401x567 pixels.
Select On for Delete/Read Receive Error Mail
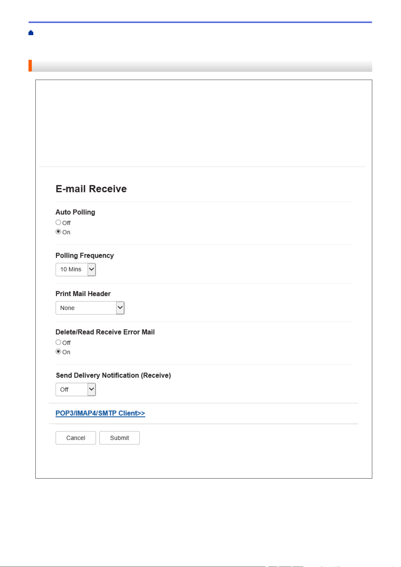click(x=58, y=352)
